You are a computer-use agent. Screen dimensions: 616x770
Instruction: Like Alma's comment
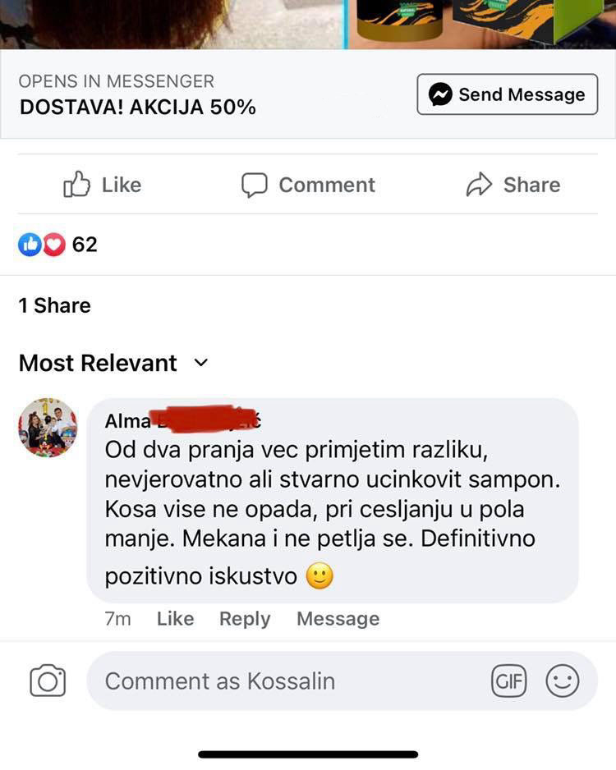[x=175, y=619]
